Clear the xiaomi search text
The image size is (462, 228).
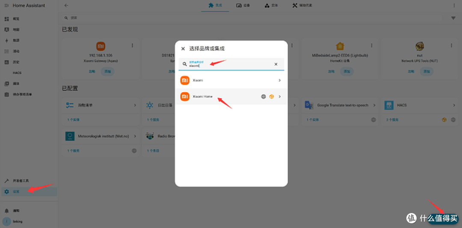pyautogui.click(x=276, y=64)
